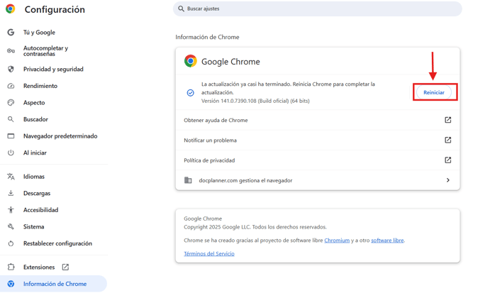Open external link icon for Notificar un problema
The image size is (490, 298).
point(447,140)
